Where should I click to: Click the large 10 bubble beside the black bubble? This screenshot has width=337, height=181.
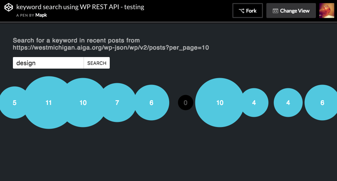tap(220, 103)
